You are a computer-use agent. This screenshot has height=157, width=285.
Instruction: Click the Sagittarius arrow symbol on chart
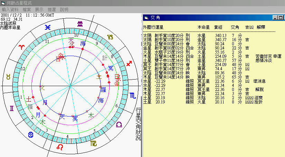[129, 64]
